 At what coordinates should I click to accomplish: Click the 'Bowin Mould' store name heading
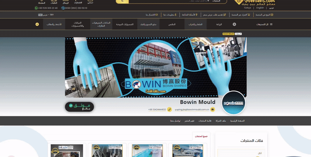point(197,102)
